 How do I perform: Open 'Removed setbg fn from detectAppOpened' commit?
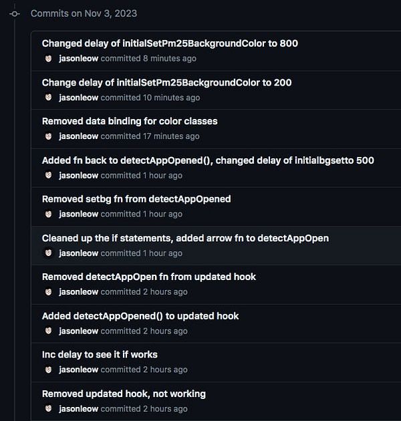[136, 199]
